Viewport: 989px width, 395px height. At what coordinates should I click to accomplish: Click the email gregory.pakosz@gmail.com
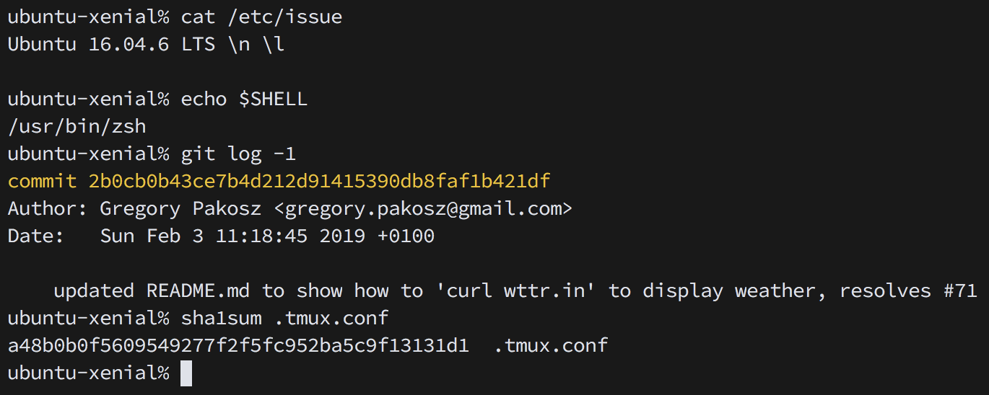coord(423,209)
